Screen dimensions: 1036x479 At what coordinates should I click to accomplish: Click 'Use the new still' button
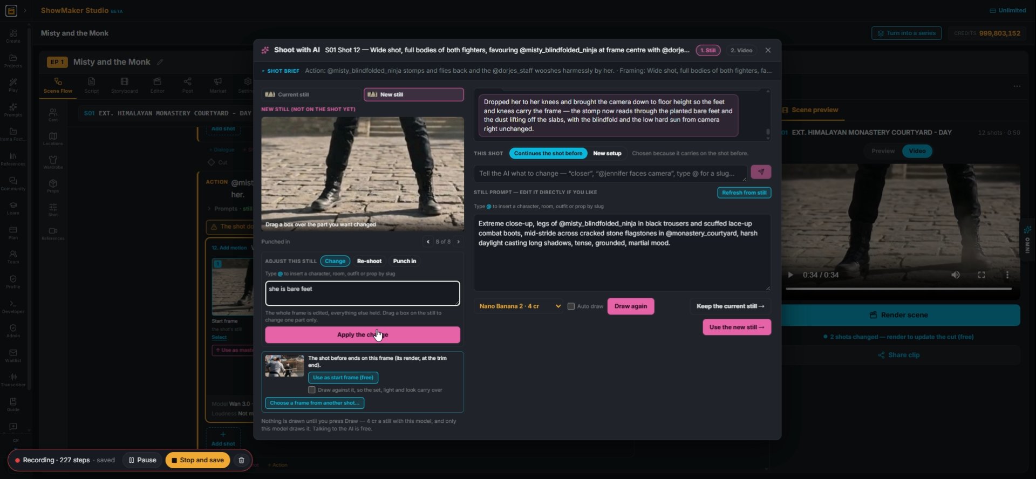(737, 327)
